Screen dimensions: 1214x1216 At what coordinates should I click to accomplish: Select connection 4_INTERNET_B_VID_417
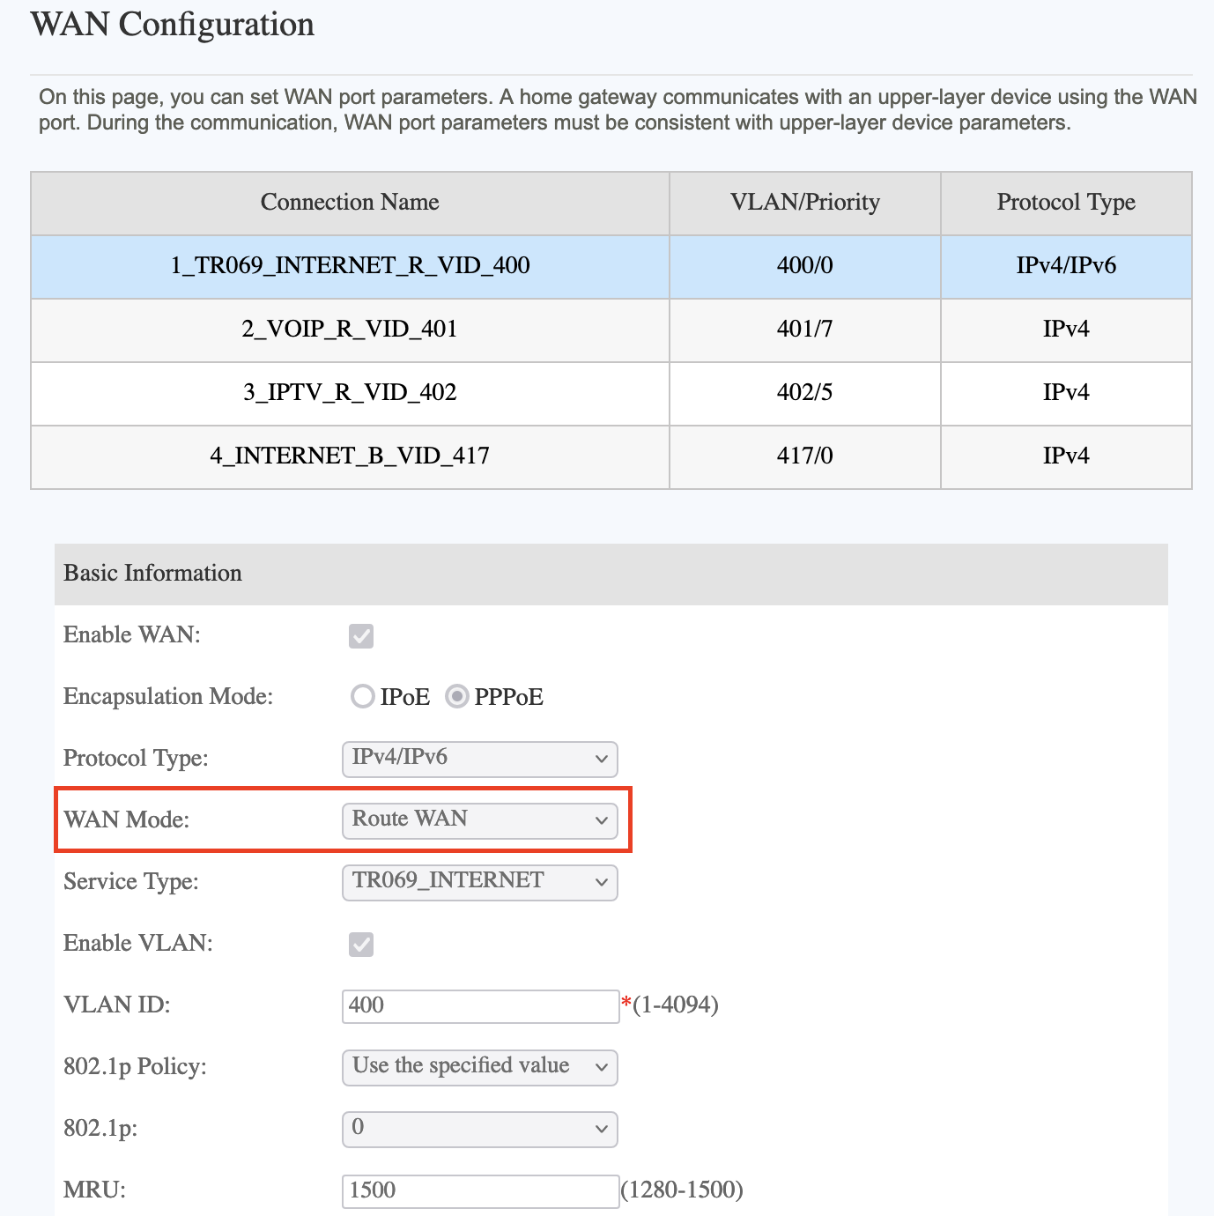tap(350, 456)
